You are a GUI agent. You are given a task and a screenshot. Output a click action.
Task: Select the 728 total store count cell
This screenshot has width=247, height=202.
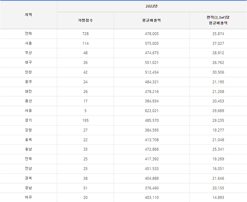coord(85,34)
